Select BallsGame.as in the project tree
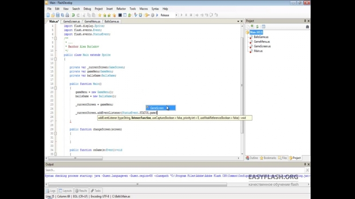The image size is (355, 199). tap(261, 37)
